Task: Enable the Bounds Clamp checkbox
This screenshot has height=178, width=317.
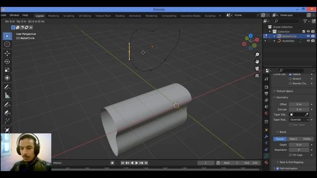Action: (291, 84)
